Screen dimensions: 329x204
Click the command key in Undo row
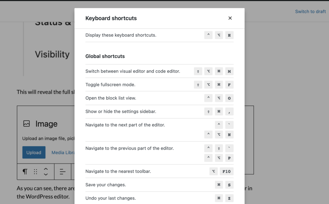point(218,198)
